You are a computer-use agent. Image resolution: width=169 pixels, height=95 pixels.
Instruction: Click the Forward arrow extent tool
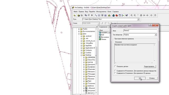click(147, 15)
